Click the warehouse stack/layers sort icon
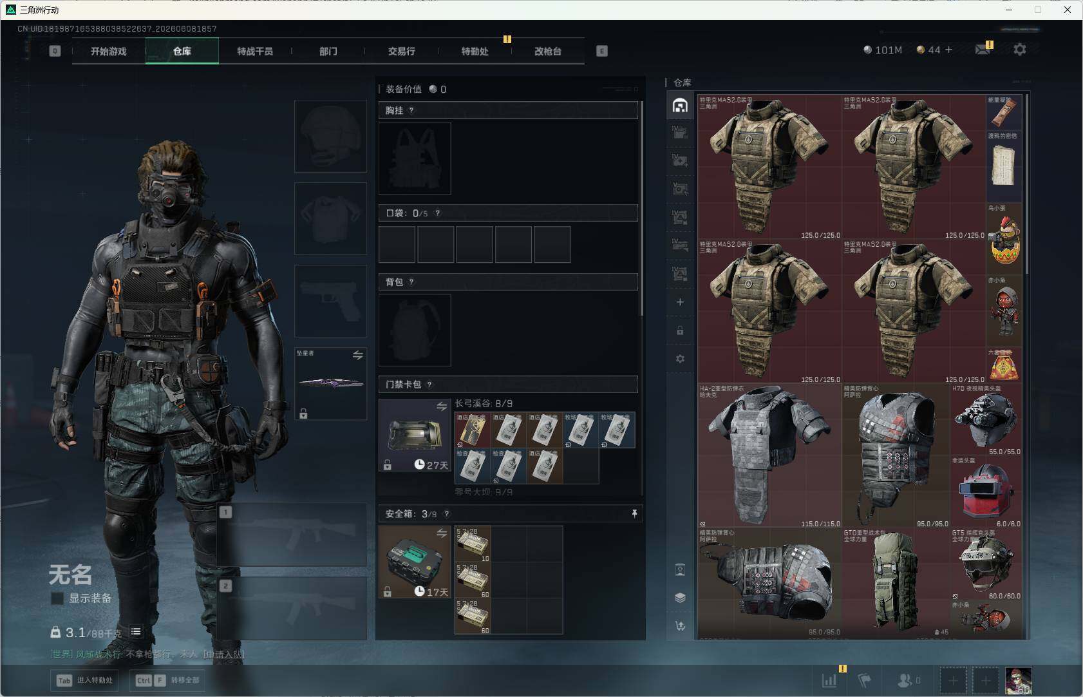Image resolution: width=1083 pixels, height=697 pixels. tap(680, 598)
